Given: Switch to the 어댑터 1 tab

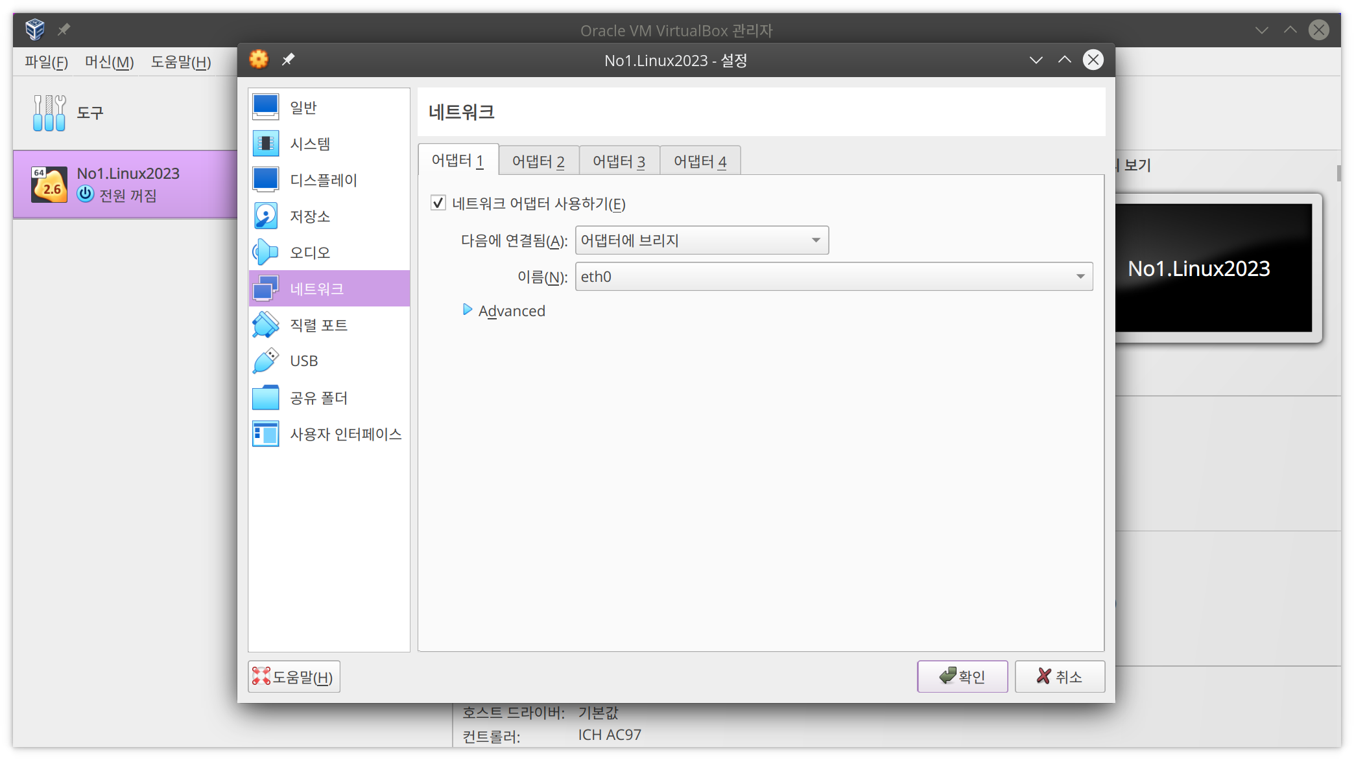Looking at the screenshot, I should (458, 160).
